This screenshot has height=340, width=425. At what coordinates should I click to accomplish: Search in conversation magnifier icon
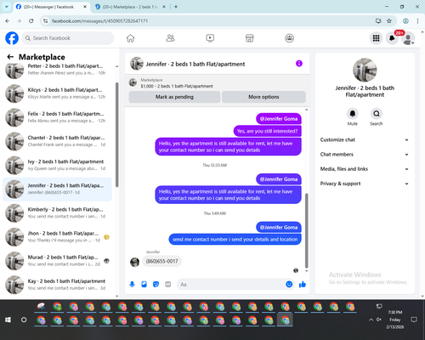click(377, 114)
